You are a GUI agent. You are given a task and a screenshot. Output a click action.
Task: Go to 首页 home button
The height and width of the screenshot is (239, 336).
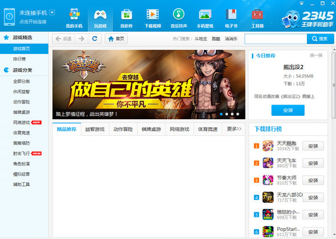pos(116,39)
